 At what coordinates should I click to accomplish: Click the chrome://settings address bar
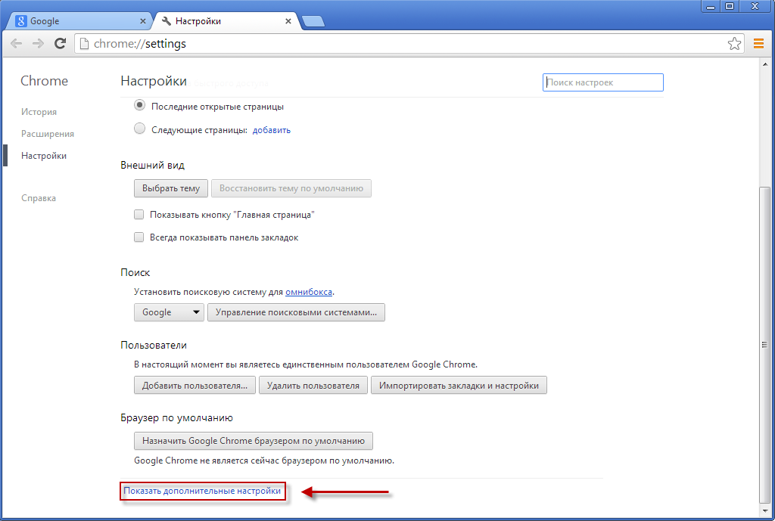[409, 43]
